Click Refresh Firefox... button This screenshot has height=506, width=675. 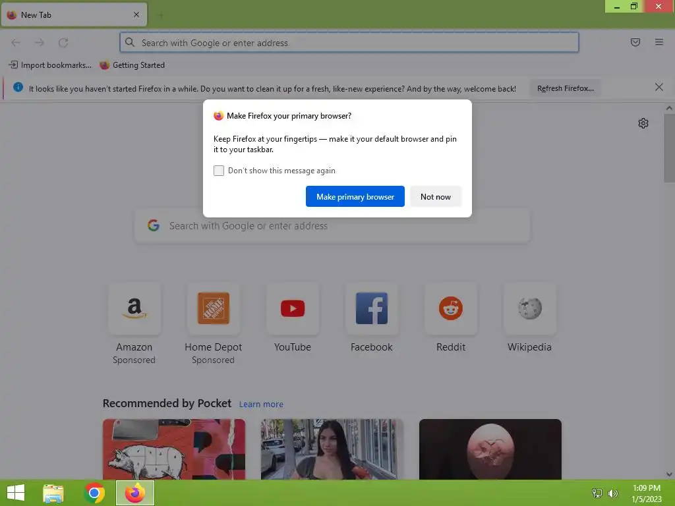coord(565,88)
